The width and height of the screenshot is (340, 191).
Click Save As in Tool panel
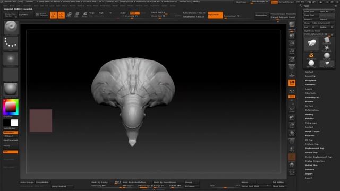(x=327, y=11)
